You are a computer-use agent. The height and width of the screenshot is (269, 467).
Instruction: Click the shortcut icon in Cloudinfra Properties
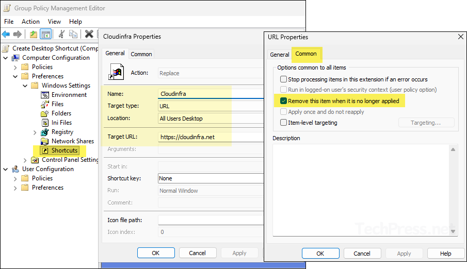116,72
